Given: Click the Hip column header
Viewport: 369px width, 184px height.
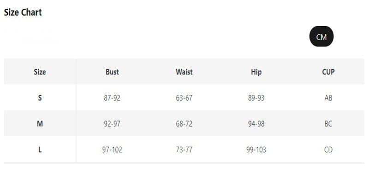Looking at the screenshot, I should (256, 72).
